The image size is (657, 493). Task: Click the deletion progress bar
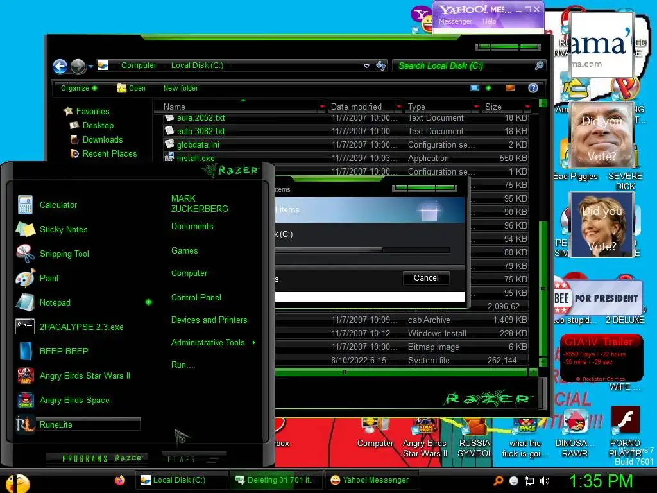[x=363, y=250]
